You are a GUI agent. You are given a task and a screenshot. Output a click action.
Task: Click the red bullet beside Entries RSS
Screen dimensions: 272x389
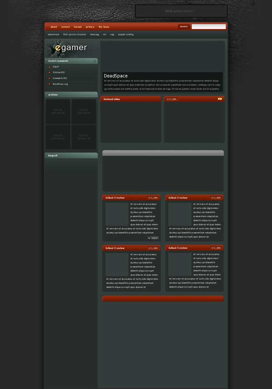coord(49,73)
